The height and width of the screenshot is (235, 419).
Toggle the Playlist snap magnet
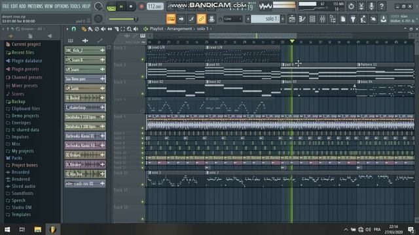74,29
